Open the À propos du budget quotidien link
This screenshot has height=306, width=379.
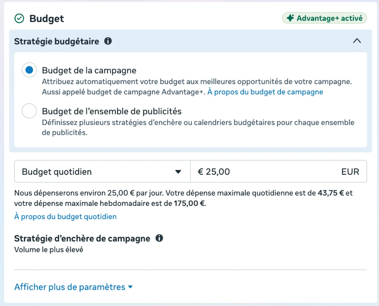coord(66,217)
